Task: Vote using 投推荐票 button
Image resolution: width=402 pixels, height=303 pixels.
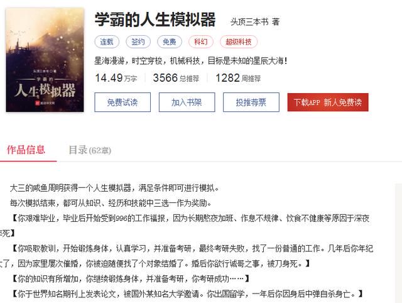Action: [x=251, y=102]
